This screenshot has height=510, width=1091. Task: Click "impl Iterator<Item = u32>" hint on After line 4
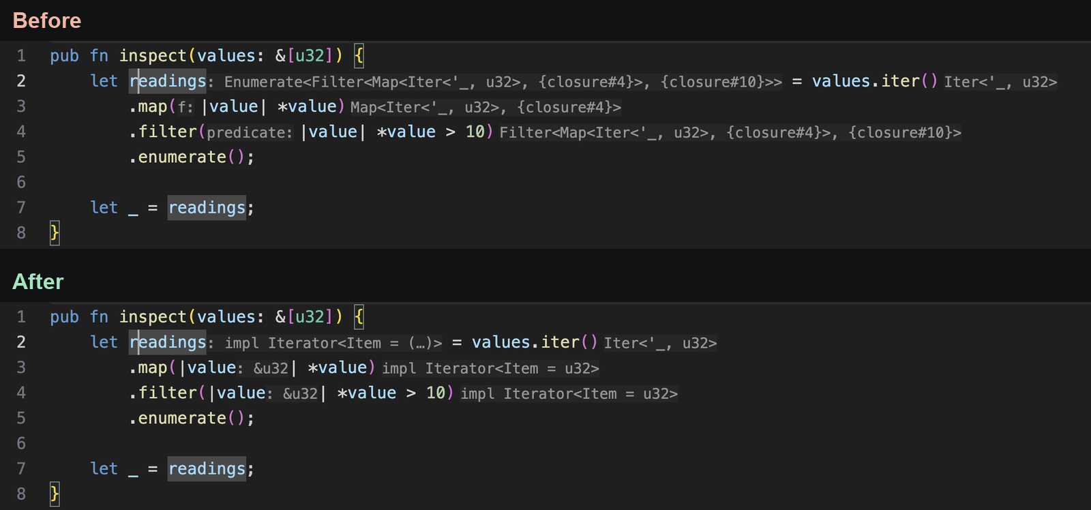coord(569,393)
